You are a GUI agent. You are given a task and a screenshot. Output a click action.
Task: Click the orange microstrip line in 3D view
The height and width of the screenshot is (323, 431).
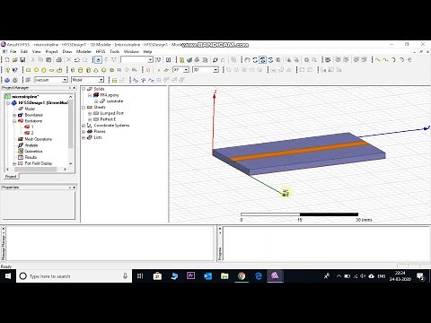(x=299, y=151)
